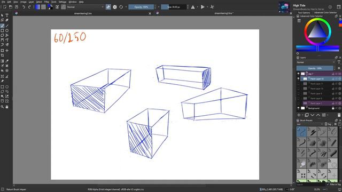Open horizontal mirror options arrow
Screen dimensions: 342x192
198,7
